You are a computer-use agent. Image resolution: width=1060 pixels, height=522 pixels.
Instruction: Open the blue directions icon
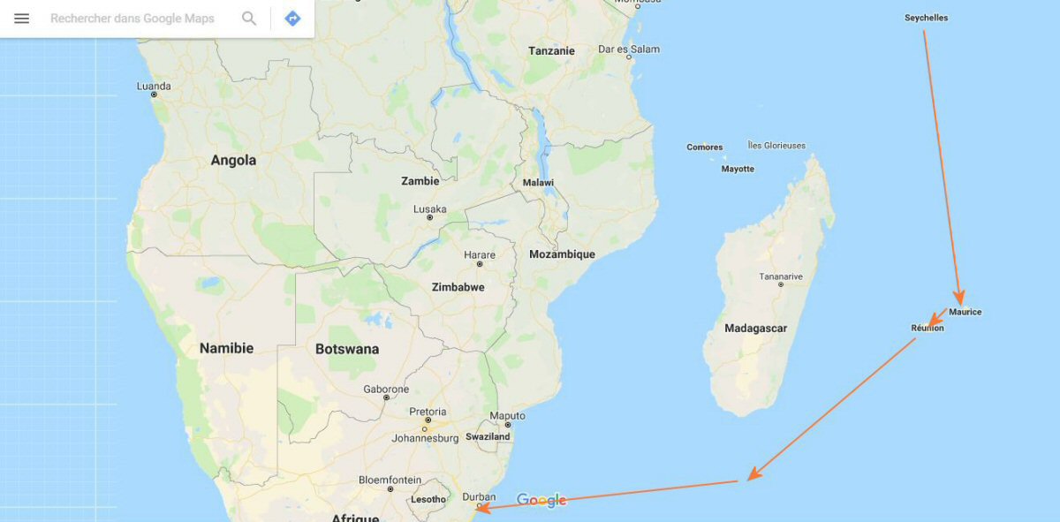292,18
